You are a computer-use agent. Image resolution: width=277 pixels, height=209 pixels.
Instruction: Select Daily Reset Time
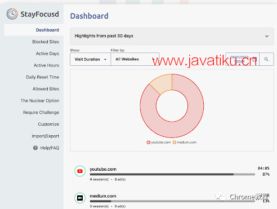click(43, 77)
